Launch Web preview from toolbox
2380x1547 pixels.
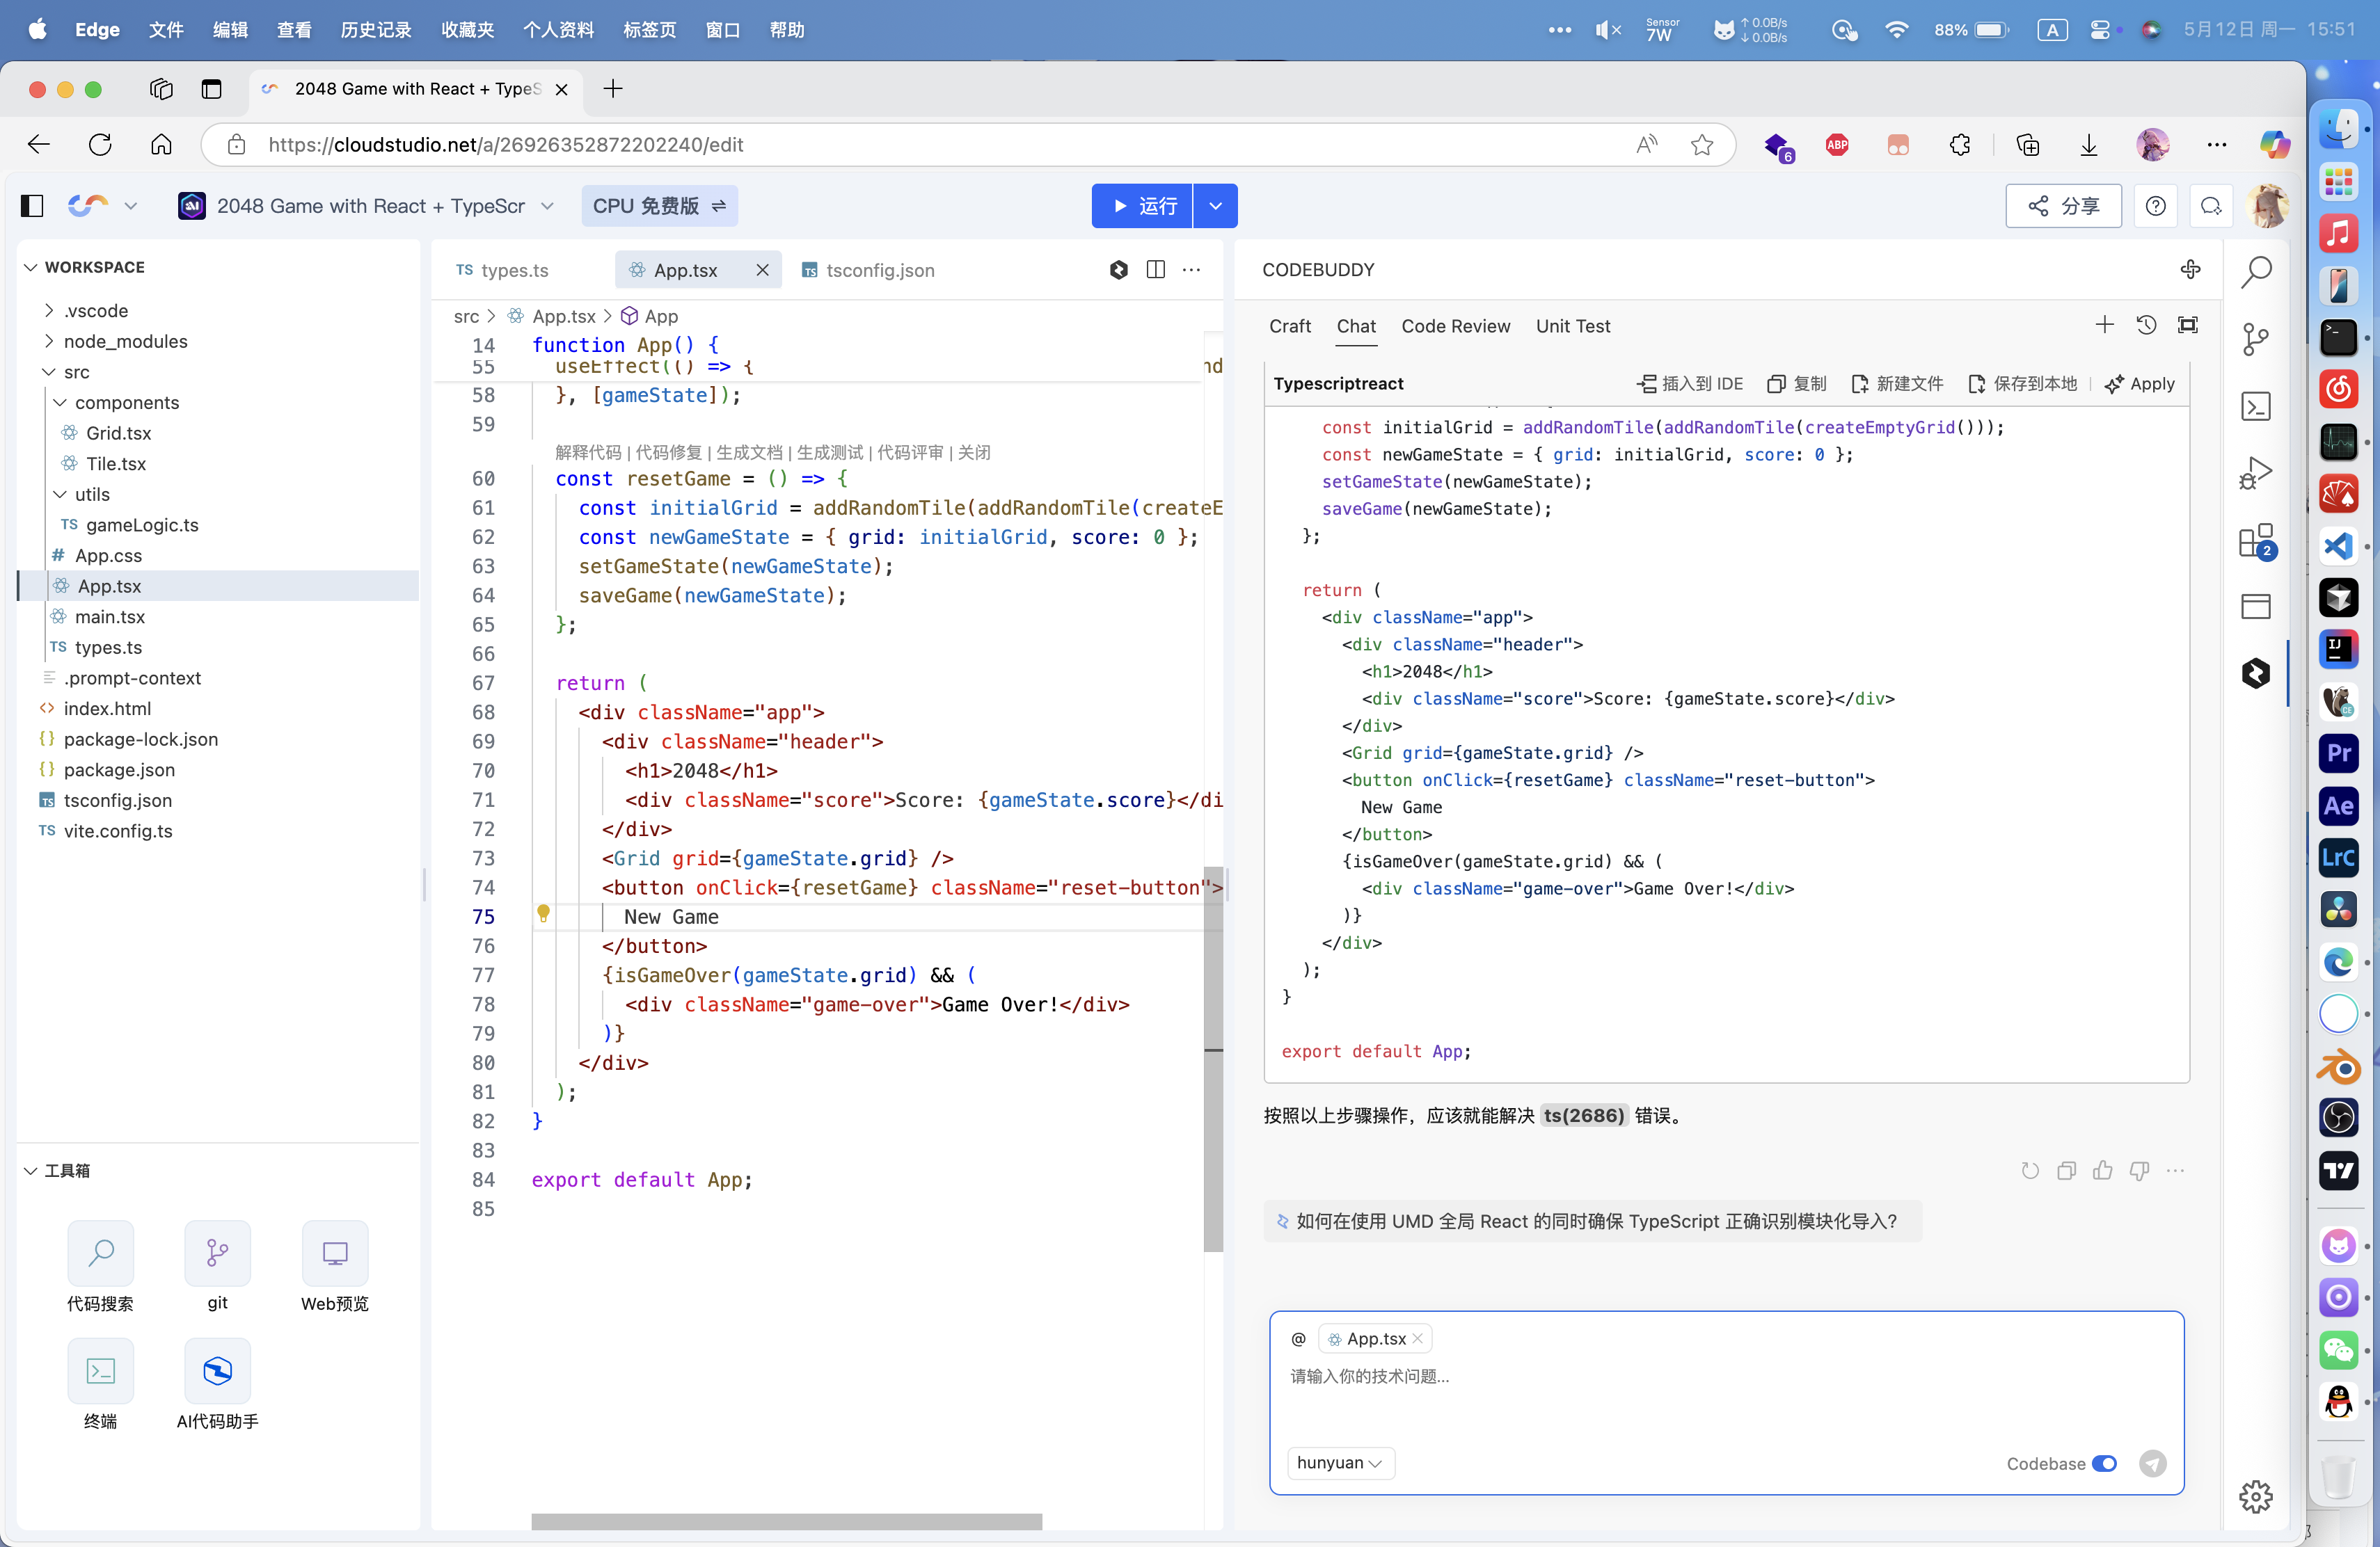click(334, 1253)
